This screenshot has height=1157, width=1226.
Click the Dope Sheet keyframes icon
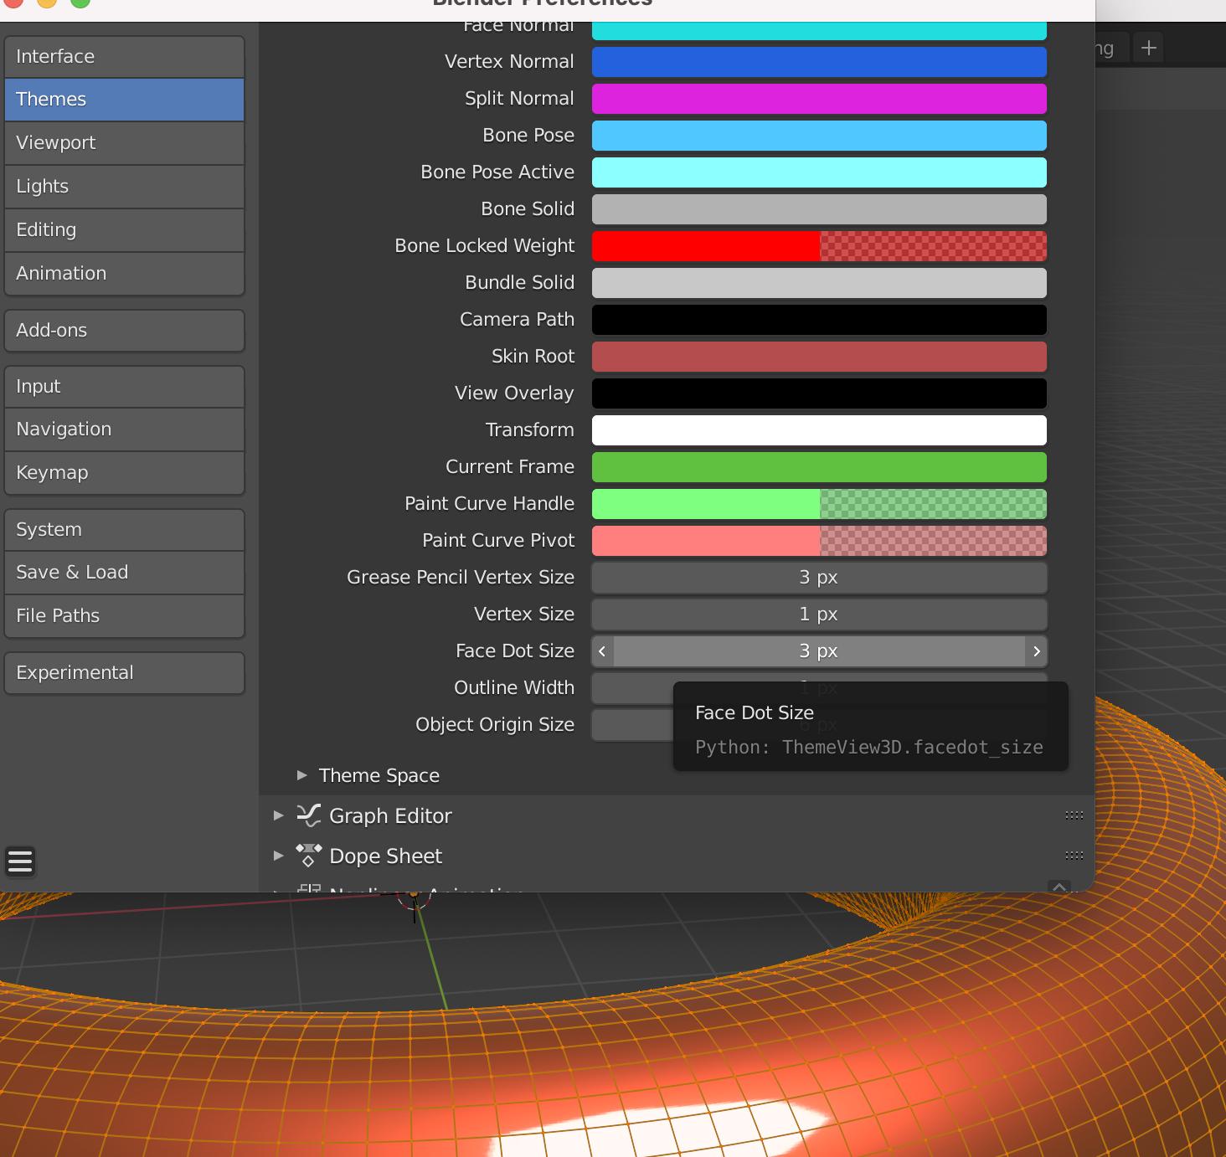point(308,855)
